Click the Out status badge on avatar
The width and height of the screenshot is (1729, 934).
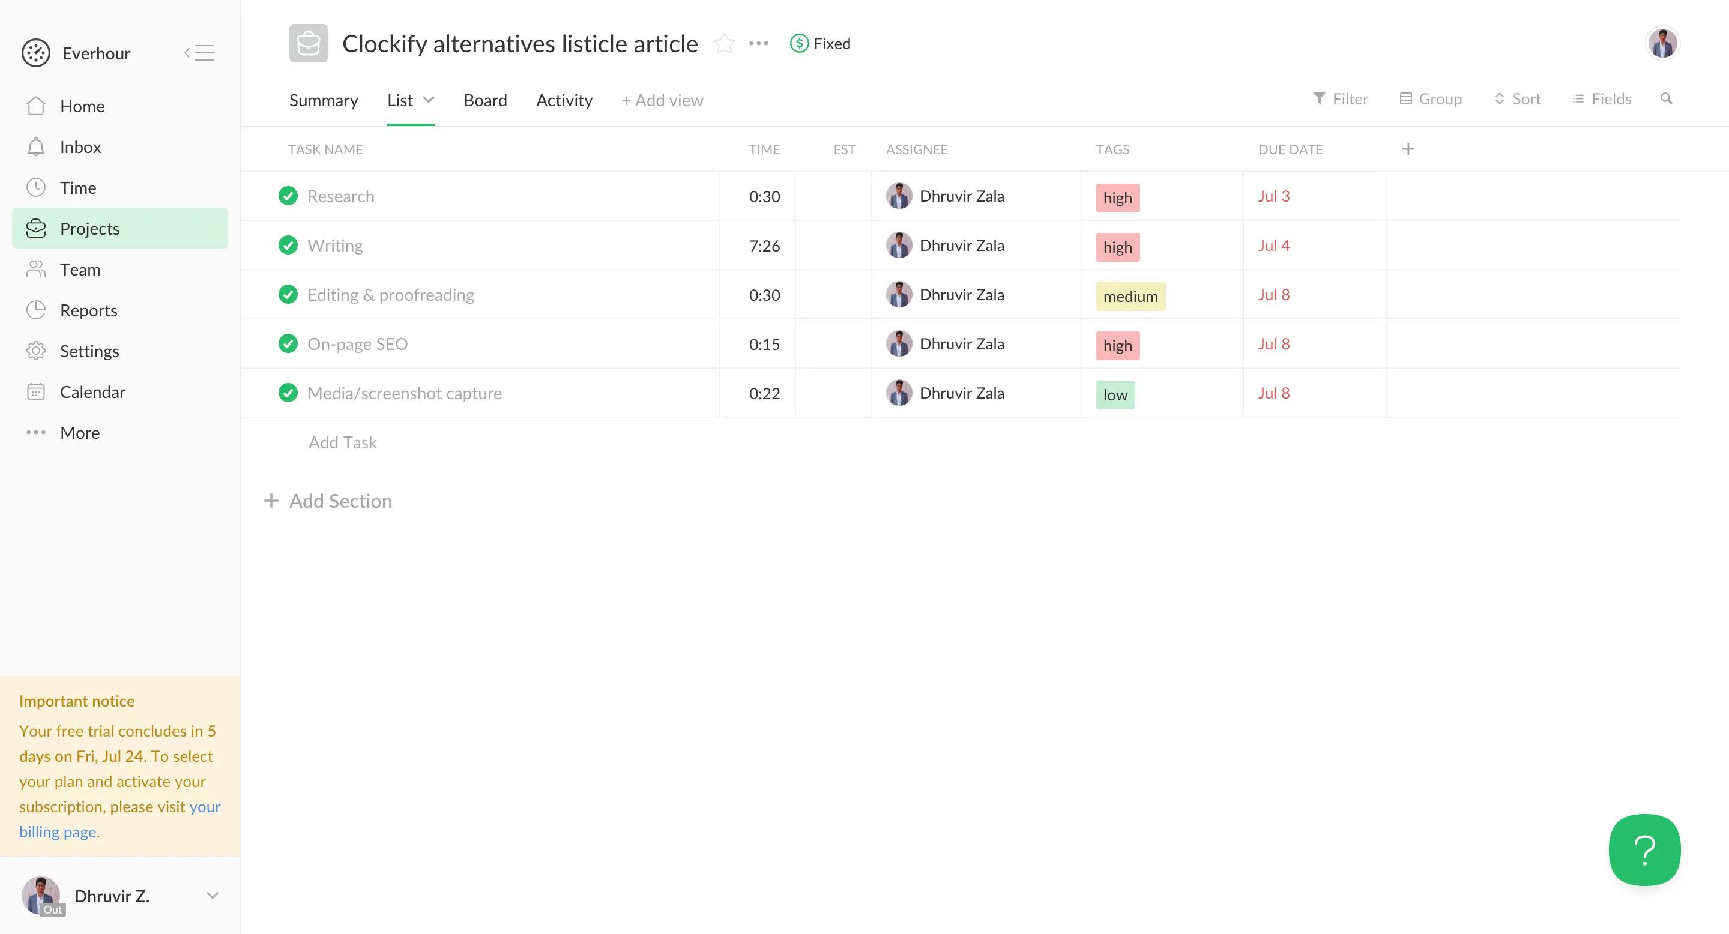[x=52, y=910]
